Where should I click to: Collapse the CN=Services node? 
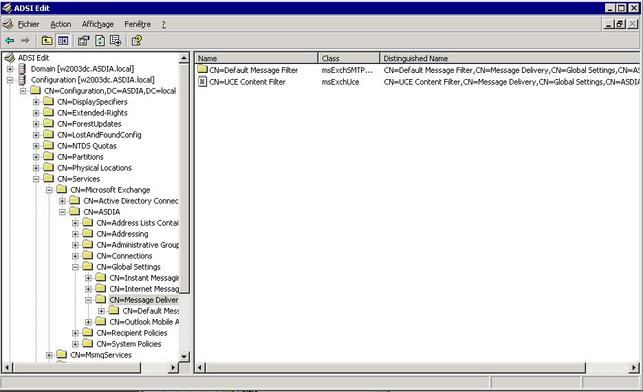[x=36, y=179]
